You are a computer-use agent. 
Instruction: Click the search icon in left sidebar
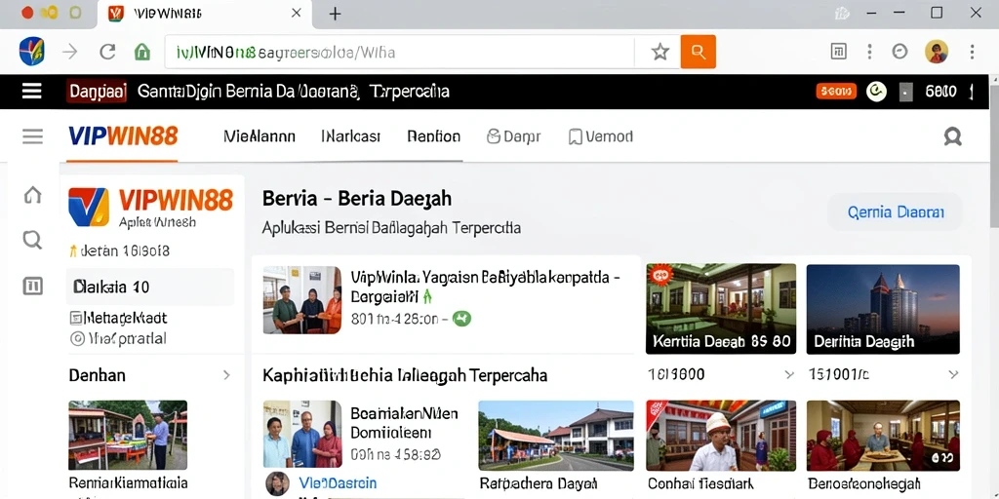32,240
